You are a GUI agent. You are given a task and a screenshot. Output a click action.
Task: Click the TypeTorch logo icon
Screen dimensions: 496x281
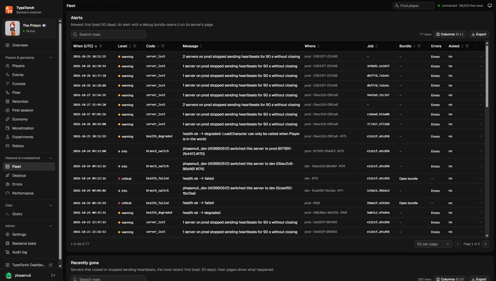click(x=9, y=10)
